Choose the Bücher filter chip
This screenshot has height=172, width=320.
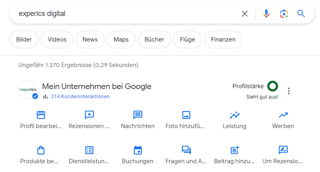tap(154, 40)
